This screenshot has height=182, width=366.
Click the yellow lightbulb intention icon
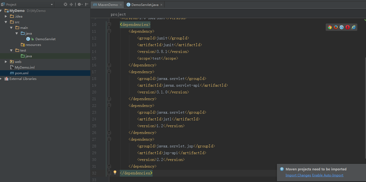(x=115, y=172)
